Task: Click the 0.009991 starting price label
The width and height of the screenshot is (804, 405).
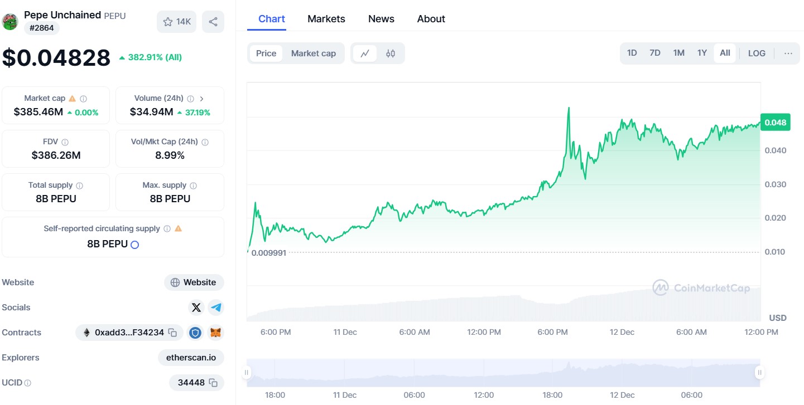Action: 269,252
